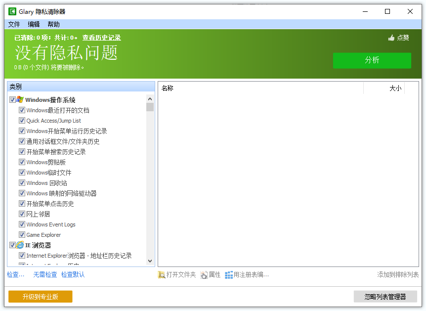Screen dimensions: 426x311
Task: Open the 编辑 menu
Action: (x=34, y=24)
